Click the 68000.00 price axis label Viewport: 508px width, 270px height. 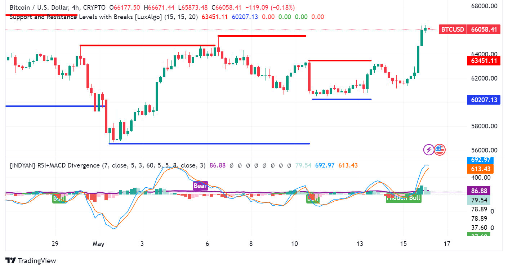tap(484, 6)
